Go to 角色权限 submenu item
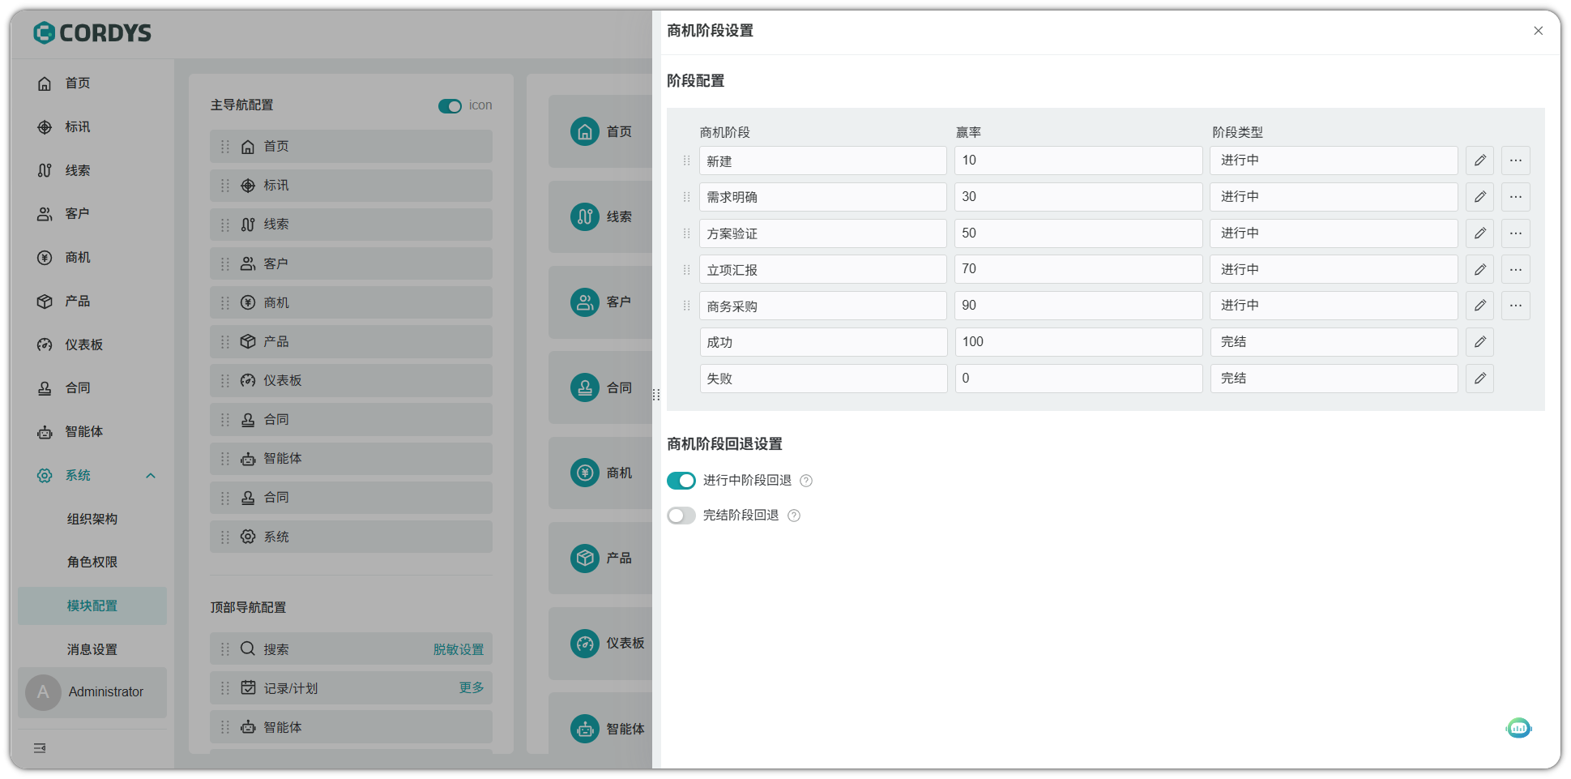Screen dimensions: 1571x779 [x=92, y=562]
